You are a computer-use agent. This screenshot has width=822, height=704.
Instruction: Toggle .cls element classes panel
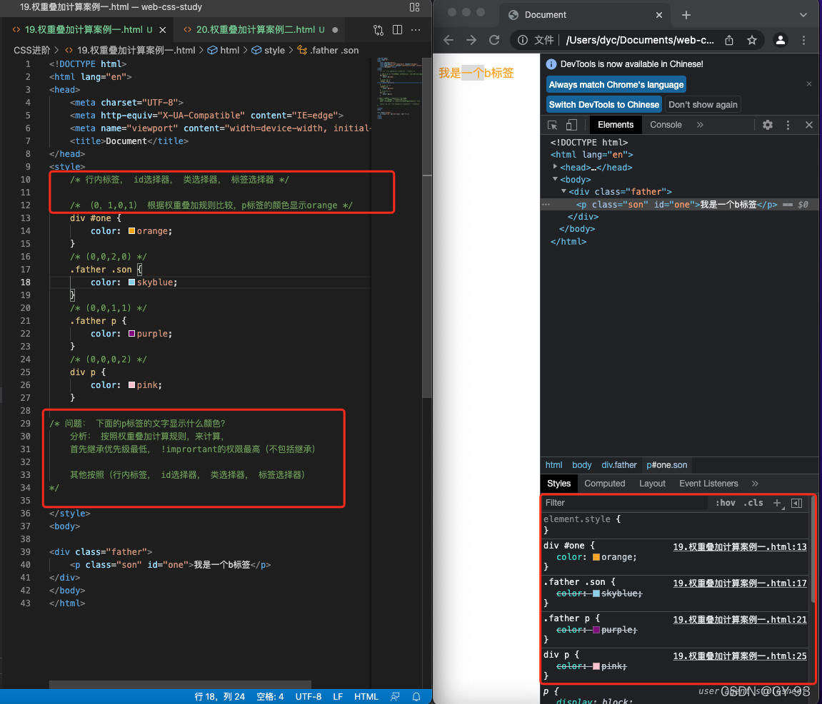[753, 502]
